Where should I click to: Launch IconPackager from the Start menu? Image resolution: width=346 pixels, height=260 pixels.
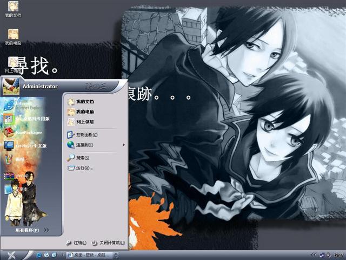click(23, 132)
